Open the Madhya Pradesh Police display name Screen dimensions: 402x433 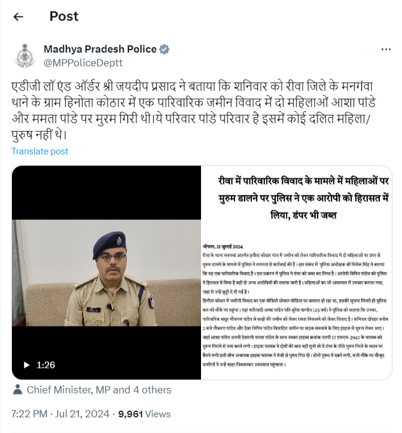(100, 49)
